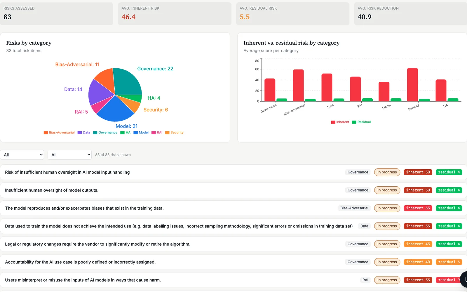This screenshot has height=292, width=467.
Task: Toggle Security legend entry under pie chart
Action: coord(174,133)
